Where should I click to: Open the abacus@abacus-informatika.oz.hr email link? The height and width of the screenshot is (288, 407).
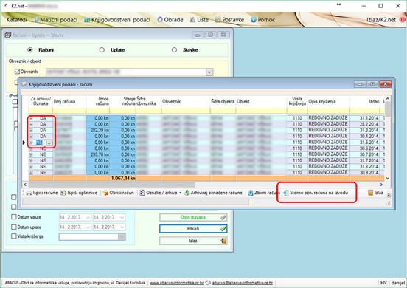[243, 283]
